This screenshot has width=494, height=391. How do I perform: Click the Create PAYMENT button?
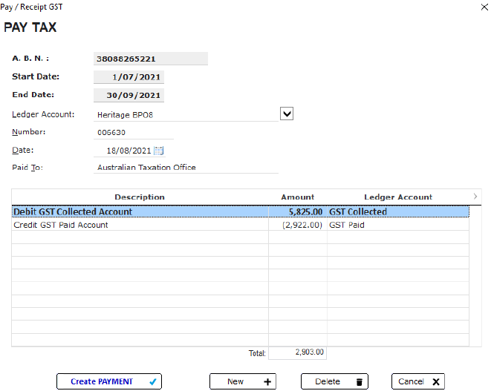pos(109,381)
